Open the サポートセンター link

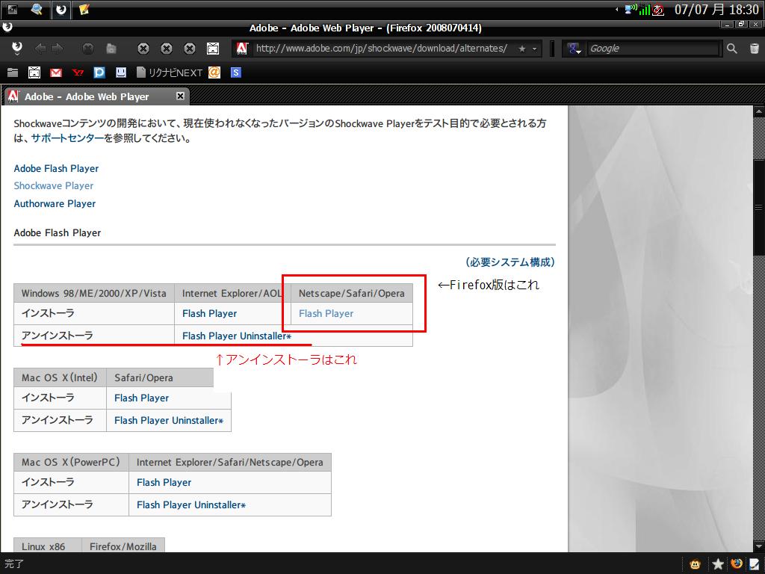67,138
